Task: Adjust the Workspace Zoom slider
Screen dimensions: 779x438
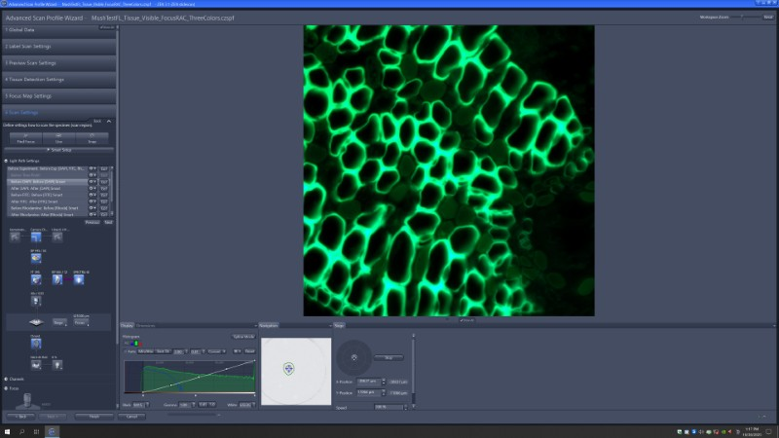Action: pyautogui.click(x=743, y=18)
